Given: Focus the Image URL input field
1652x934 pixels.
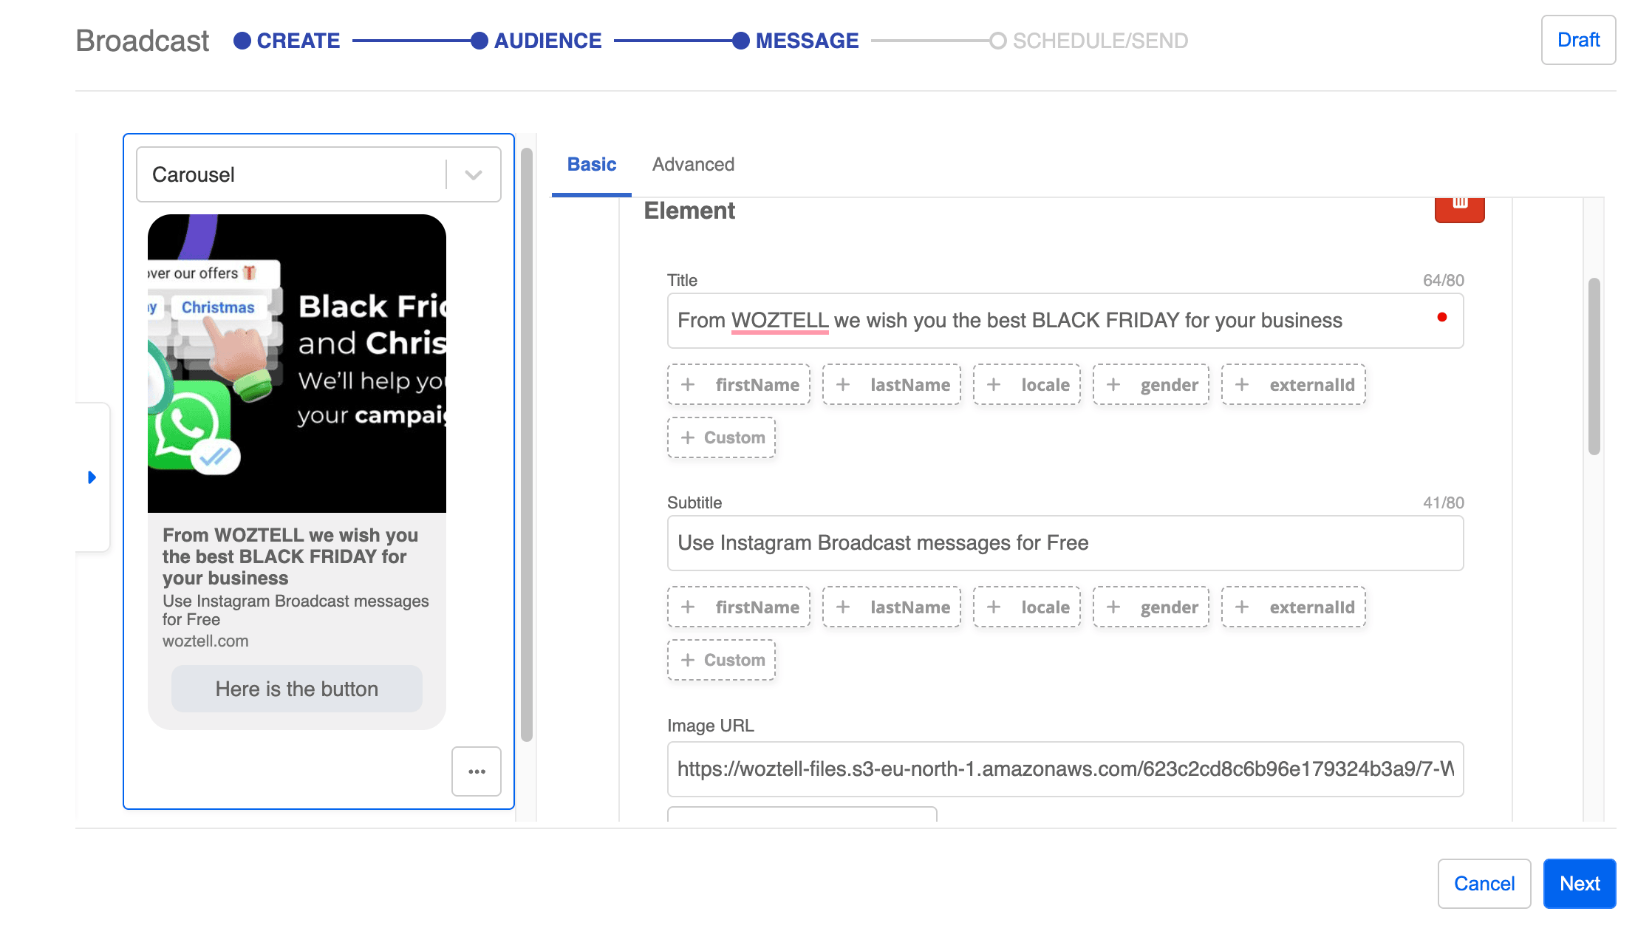Looking at the screenshot, I should (1065, 769).
